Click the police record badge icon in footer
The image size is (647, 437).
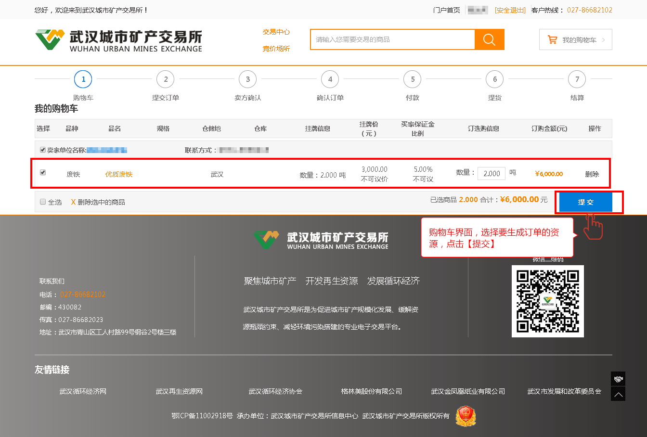[466, 416]
